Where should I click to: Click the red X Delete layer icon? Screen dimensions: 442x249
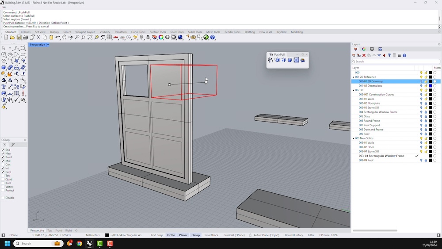coord(364,56)
